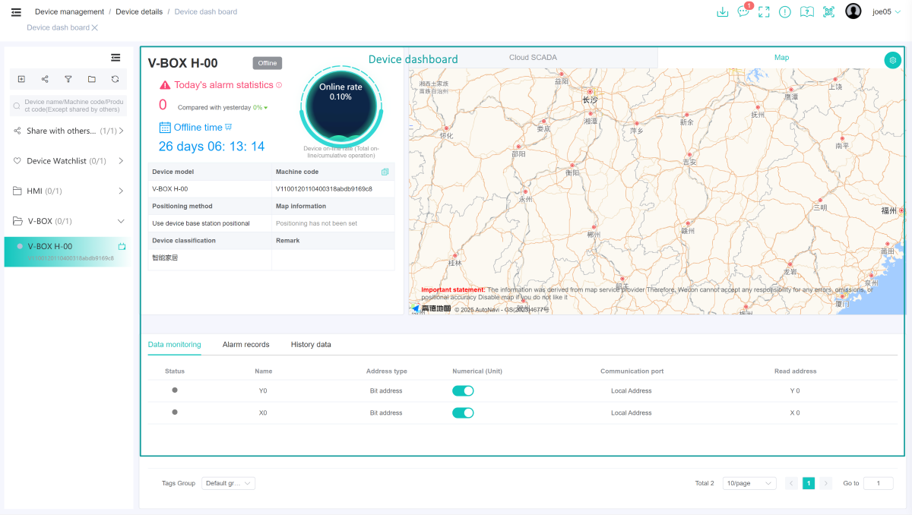The width and height of the screenshot is (912, 515).
Task: Open the help manual book icon
Action: pyautogui.click(x=807, y=12)
